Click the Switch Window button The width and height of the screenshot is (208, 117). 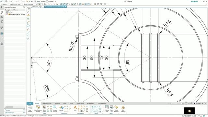(x=40, y=1)
